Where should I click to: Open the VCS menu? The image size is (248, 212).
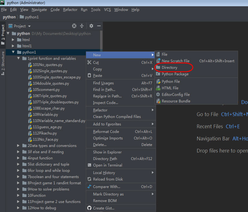point(107,10)
